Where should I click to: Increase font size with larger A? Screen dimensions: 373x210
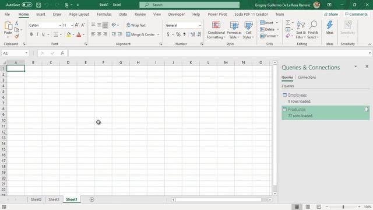pyautogui.click(x=76, y=25)
